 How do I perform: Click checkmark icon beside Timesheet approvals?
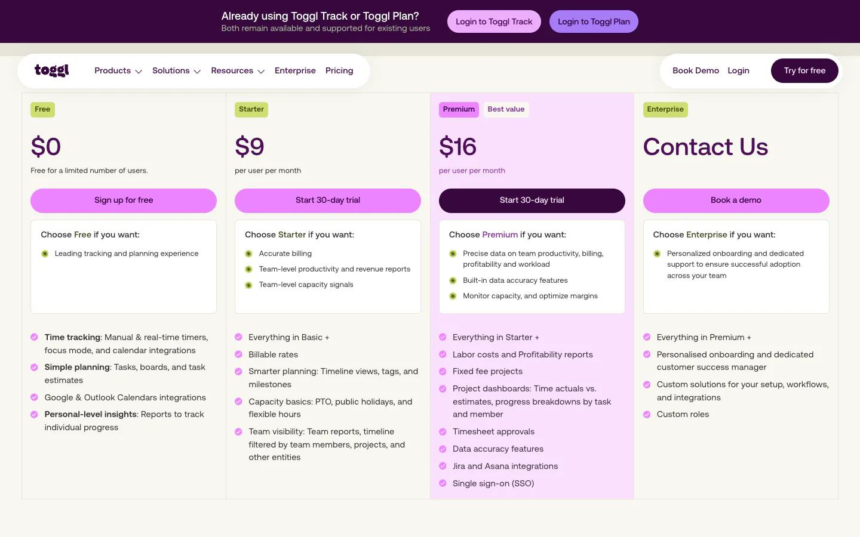pyautogui.click(x=443, y=431)
